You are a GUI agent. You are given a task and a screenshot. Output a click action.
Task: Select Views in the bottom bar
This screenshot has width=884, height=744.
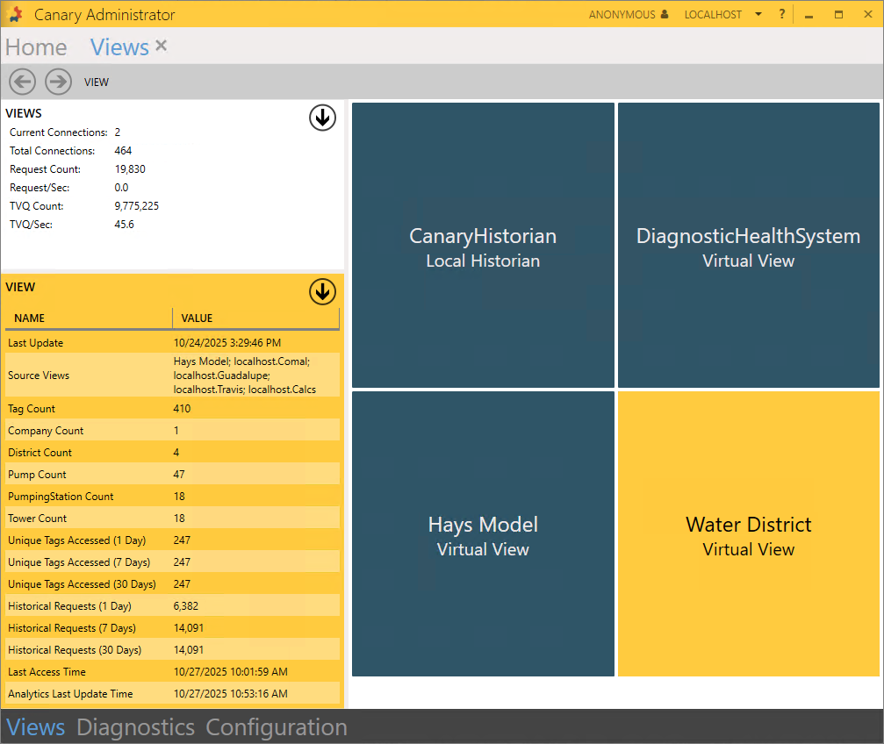click(x=36, y=727)
